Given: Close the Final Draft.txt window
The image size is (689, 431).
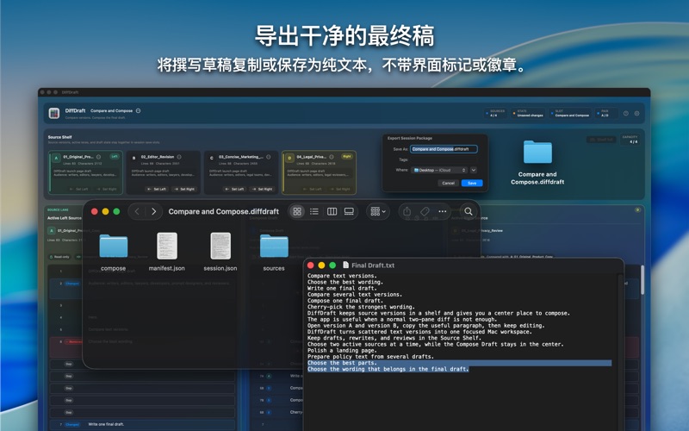Looking at the screenshot, I should pos(311,265).
